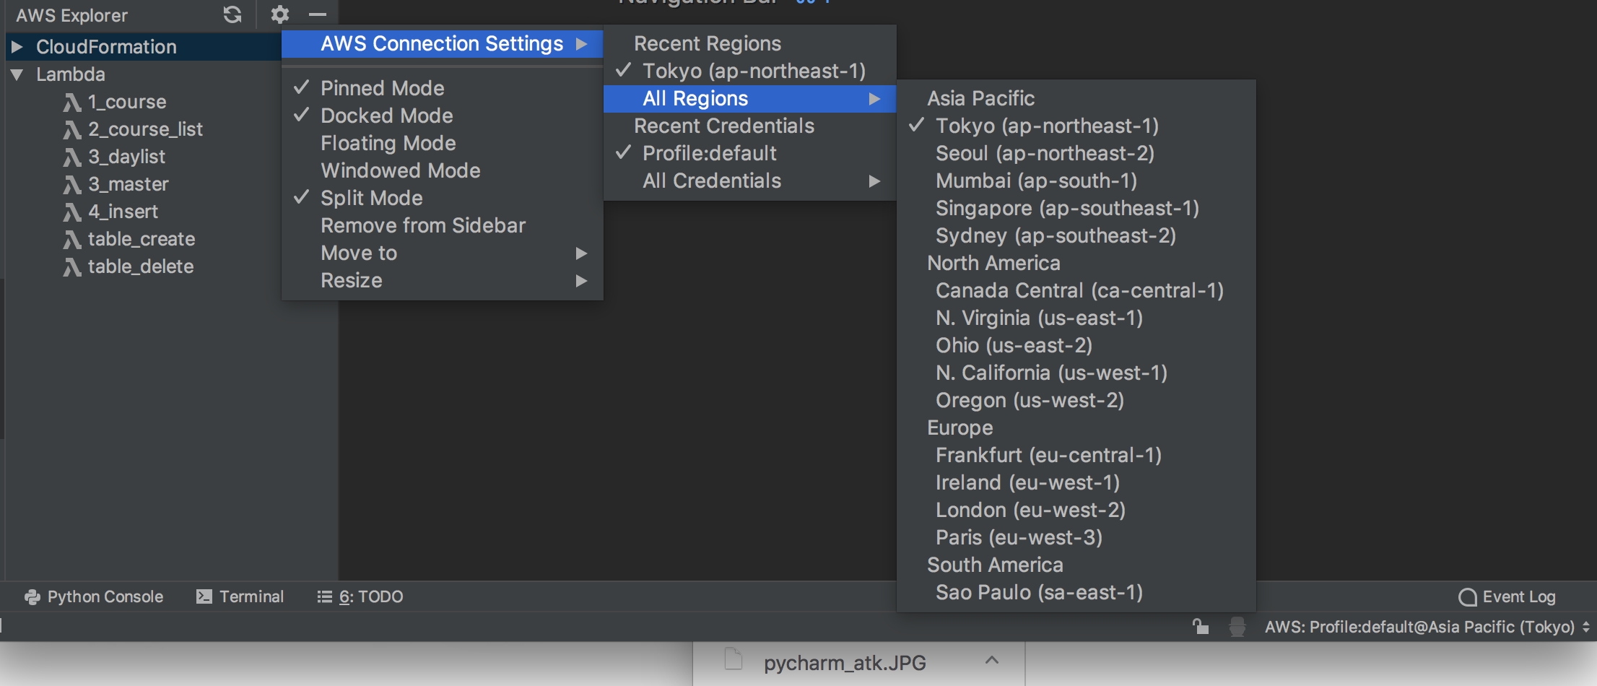The width and height of the screenshot is (1597, 686).
Task: Open AWS Connection Settings submenu
Action: coord(442,43)
